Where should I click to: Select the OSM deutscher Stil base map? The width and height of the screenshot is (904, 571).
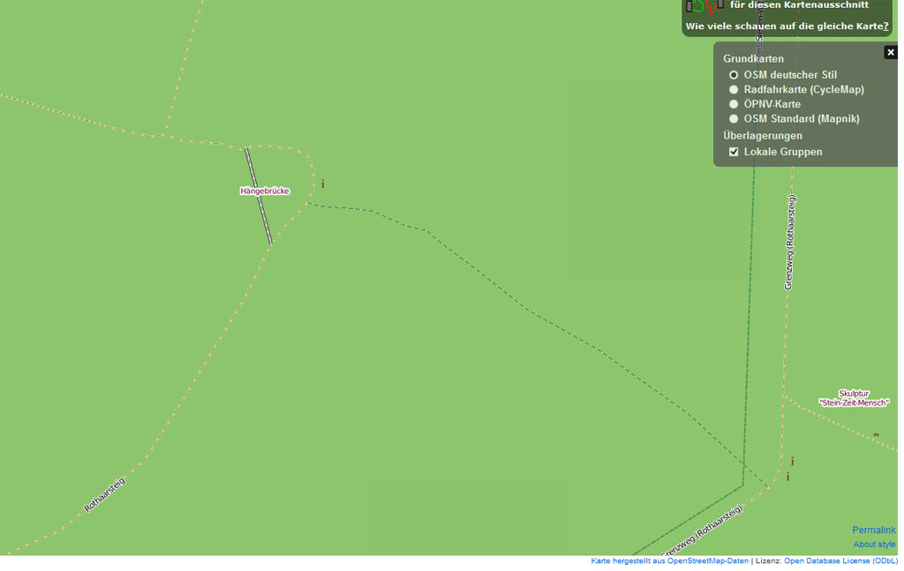pos(734,75)
